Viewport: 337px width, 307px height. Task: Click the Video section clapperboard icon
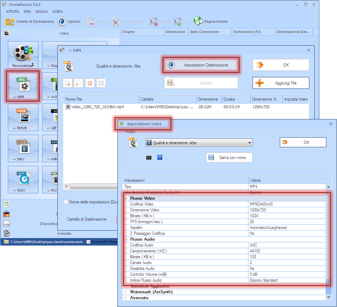[7, 33]
